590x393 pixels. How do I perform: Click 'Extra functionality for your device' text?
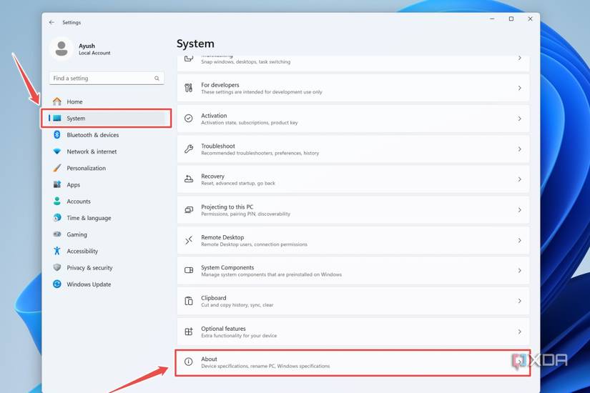pos(239,335)
